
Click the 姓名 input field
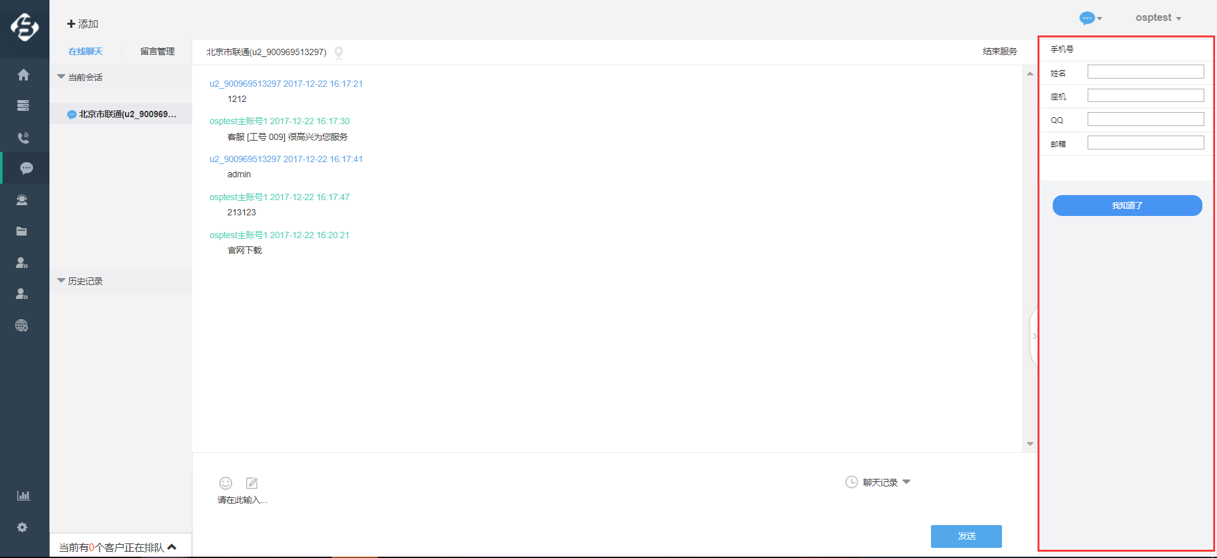pyautogui.click(x=1145, y=72)
